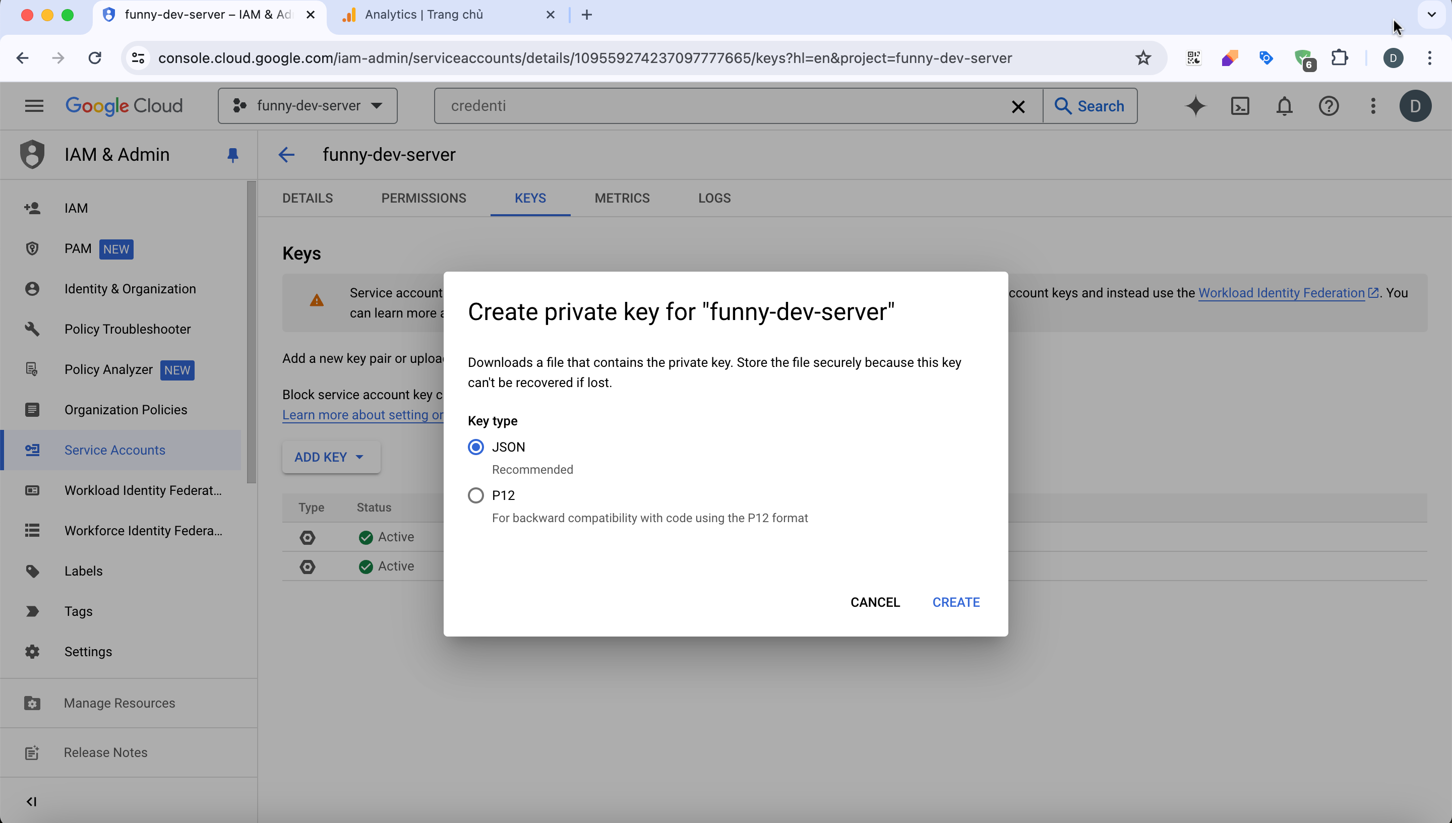Open the hamburger navigation menu
The width and height of the screenshot is (1452, 823).
click(x=34, y=106)
